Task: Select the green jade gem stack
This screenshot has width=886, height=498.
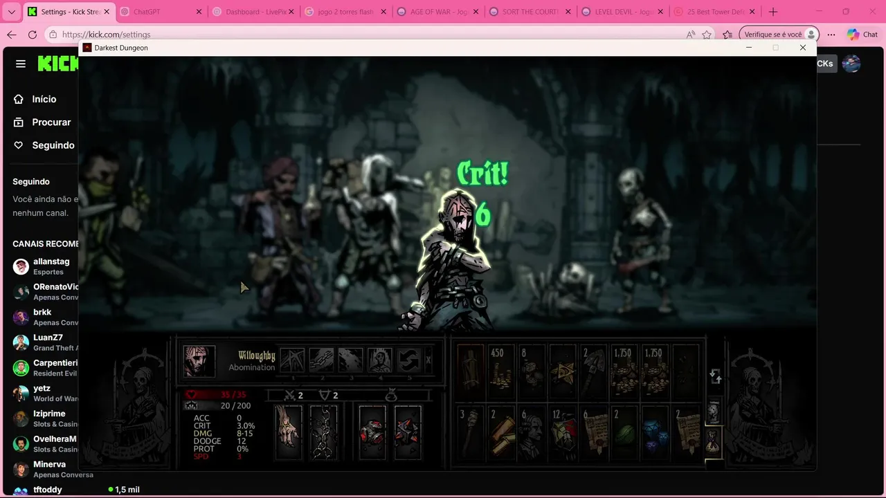Action: 624,433
